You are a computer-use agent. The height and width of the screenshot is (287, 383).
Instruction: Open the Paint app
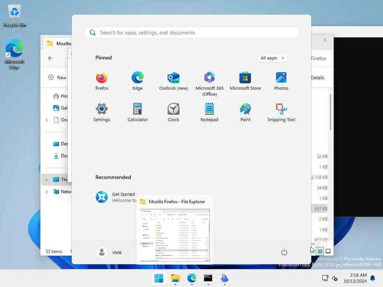(245, 112)
